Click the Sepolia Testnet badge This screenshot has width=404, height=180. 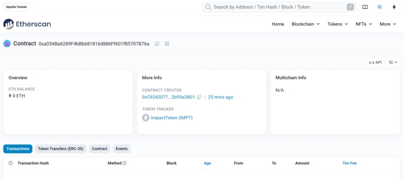tap(16, 7)
